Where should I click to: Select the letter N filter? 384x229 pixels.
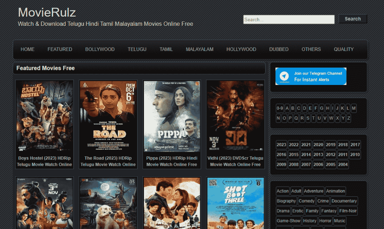pyautogui.click(x=278, y=118)
